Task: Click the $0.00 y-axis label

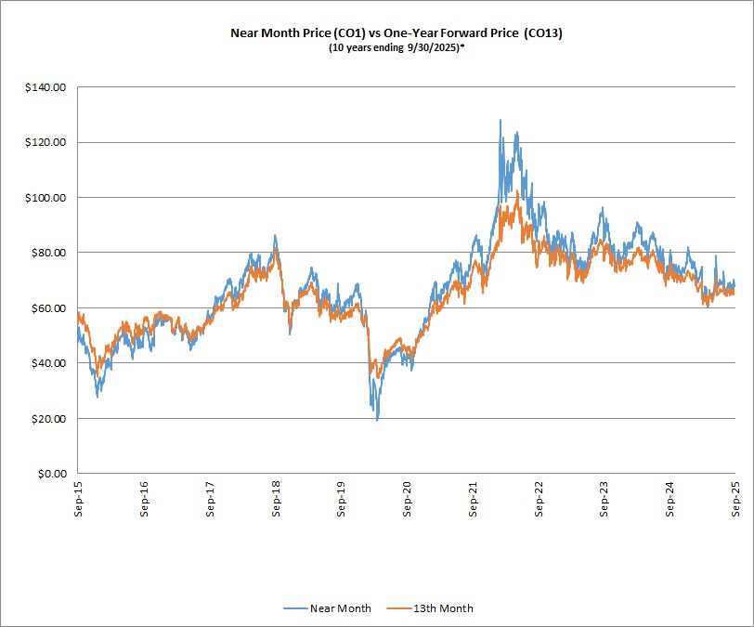Action: pos(52,474)
